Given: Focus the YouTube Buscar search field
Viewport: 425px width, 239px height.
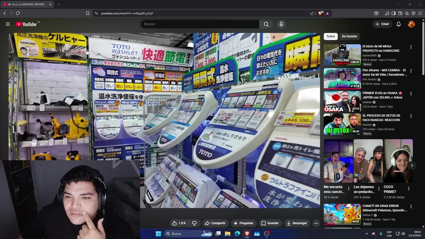Looking at the screenshot, I should [x=200, y=24].
